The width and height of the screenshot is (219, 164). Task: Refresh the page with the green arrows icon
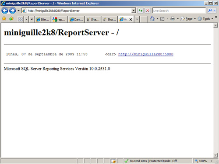pos(141,10)
